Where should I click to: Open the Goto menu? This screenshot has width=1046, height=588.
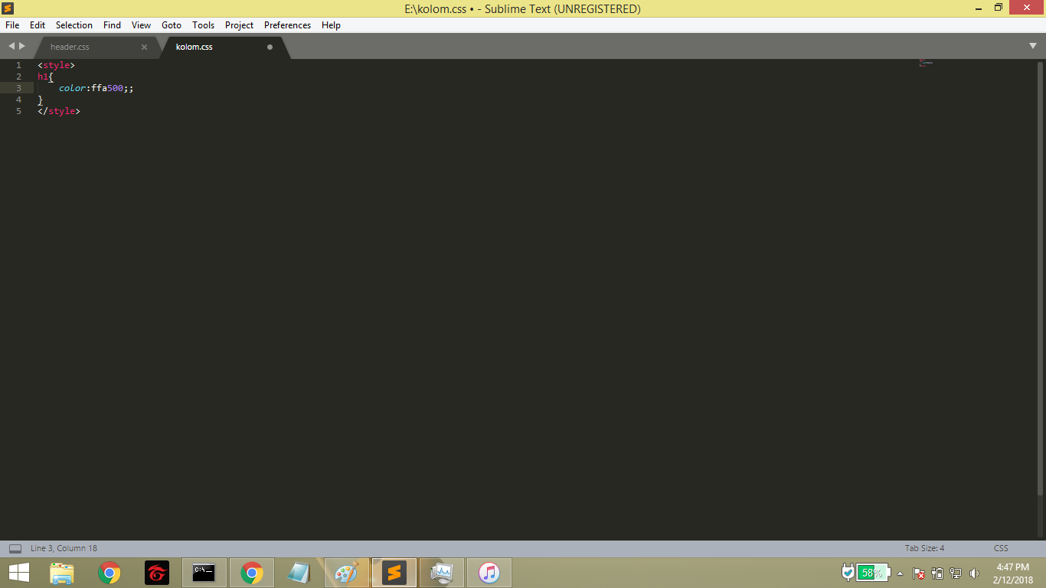point(171,24)
